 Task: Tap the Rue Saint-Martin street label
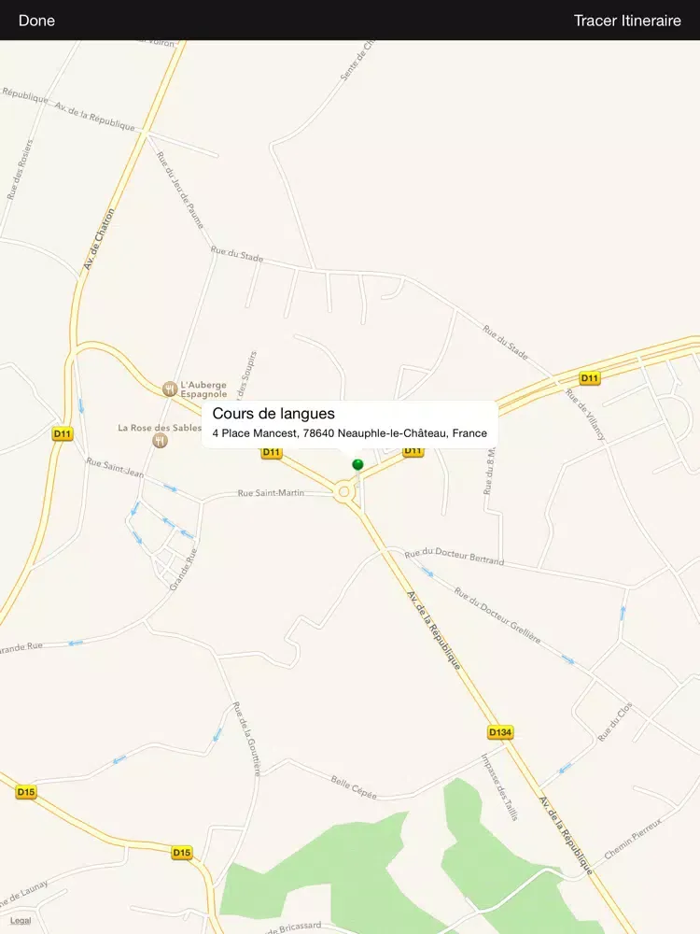click(271, 493)
